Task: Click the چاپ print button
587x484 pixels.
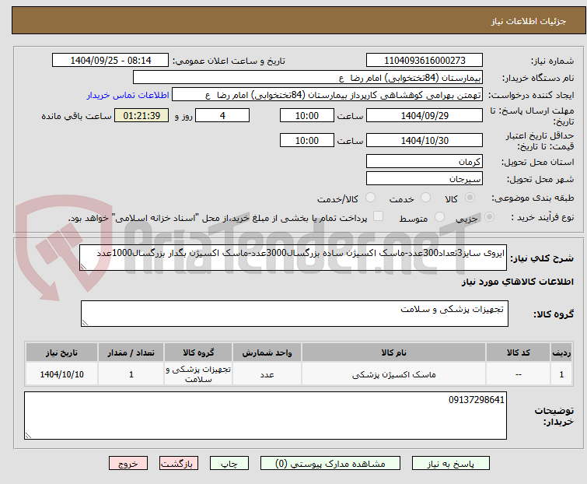Action: click(x=229, y=464)
